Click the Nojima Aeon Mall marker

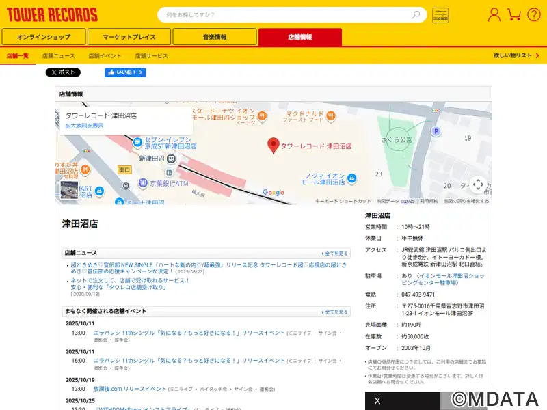click(x=352, y=178)
